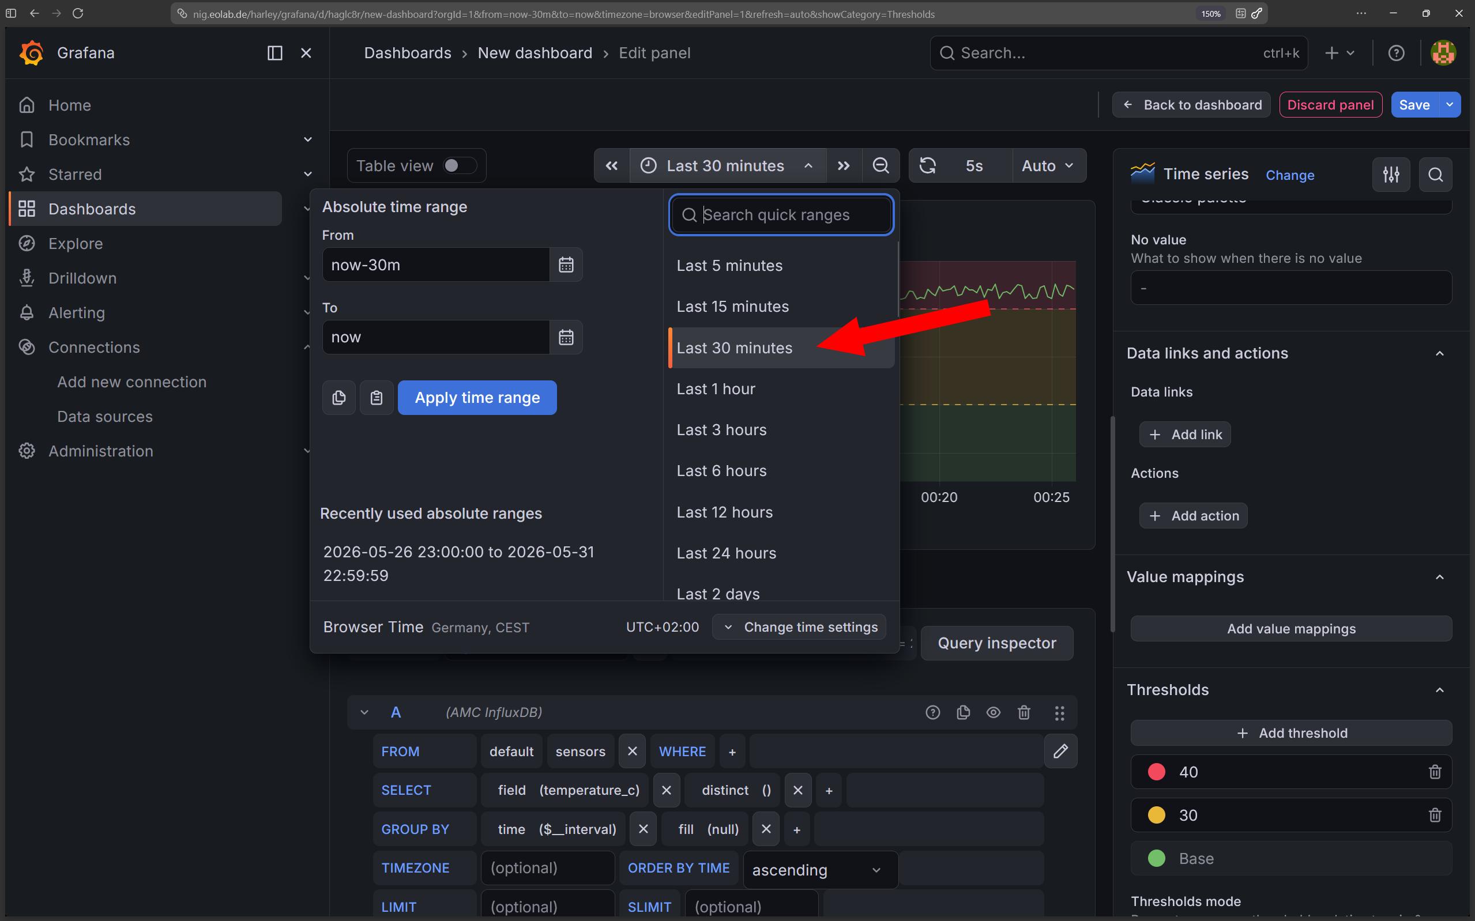1475x921 pixels.
Task: Open the time picker Last 30 minutes
Action: tap(729, 165)
